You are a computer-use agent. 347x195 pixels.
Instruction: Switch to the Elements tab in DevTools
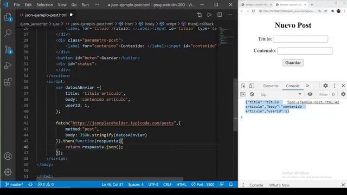tap(271, 86)
